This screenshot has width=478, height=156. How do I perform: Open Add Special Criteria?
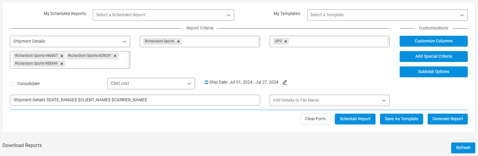tap(433, 57)
